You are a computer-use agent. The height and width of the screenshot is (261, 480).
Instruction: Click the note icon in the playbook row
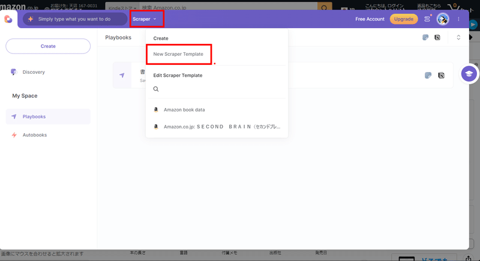(428, 75)
